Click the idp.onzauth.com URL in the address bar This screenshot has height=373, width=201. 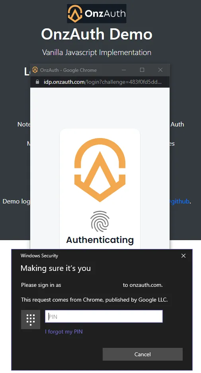click(x=103, y=82)
